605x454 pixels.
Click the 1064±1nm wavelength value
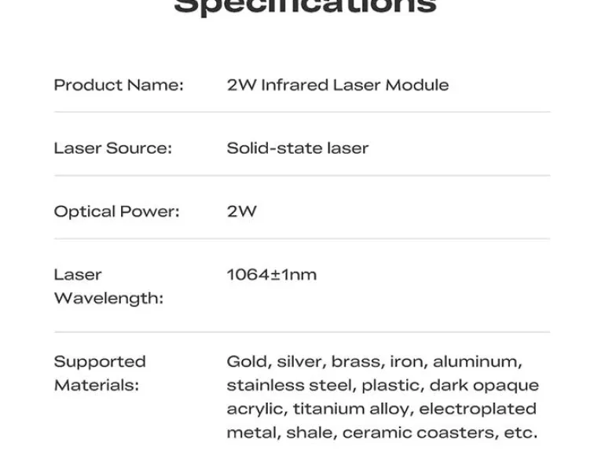click(x=272, y=275)
